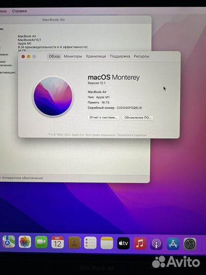Close the About This Mac window
The width and height of the screenshot is (206, 275).
coord(23,57)
